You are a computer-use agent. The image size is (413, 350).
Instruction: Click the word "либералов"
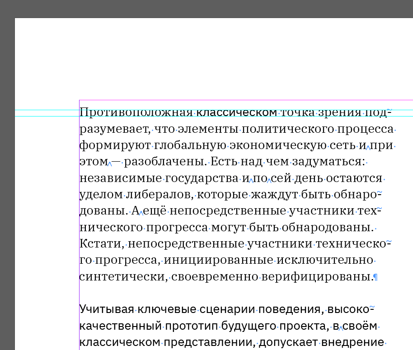tap(158, 195)
